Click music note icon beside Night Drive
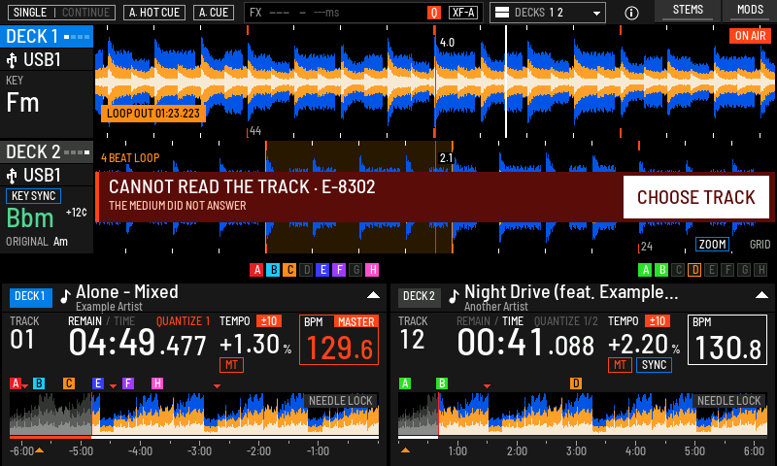Image resolution: width=777 pixels, height=466 pixels. click(x=454, y=296)
